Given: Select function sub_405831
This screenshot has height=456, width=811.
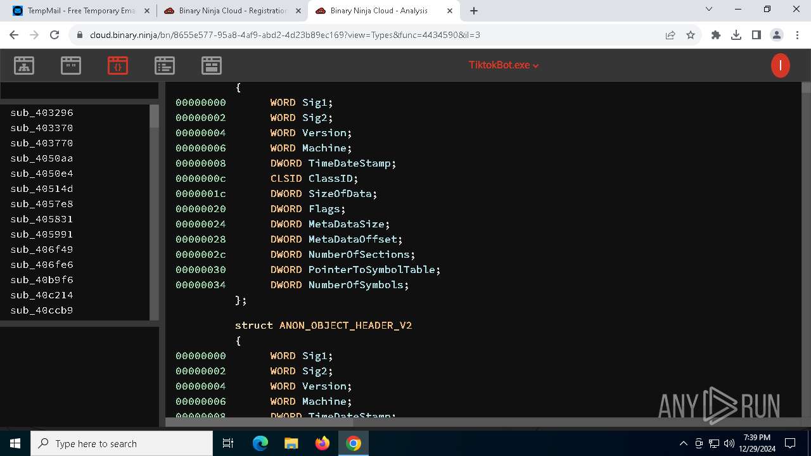Looking at the screenshot, I should [x=42, y=219].
